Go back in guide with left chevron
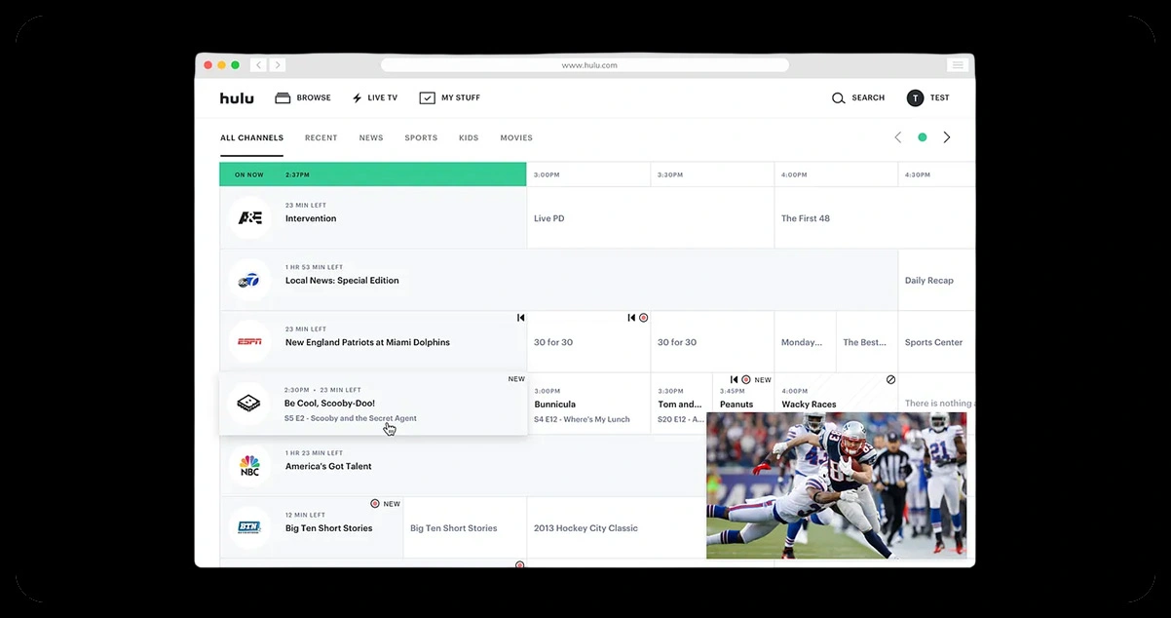The height and width of the screenshot is (618, 1171). [x=898, y=137]
